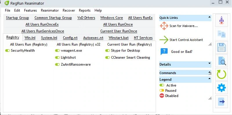This screenshot has width=232, height=115.
Task: Click Current User Run (Registry) heading
Action: [129, 44]
